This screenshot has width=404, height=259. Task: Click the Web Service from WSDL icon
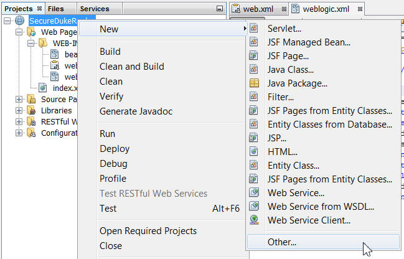[x=254, y=207]
